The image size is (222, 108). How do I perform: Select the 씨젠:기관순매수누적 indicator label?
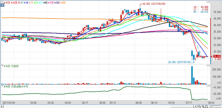pos(16,86)
